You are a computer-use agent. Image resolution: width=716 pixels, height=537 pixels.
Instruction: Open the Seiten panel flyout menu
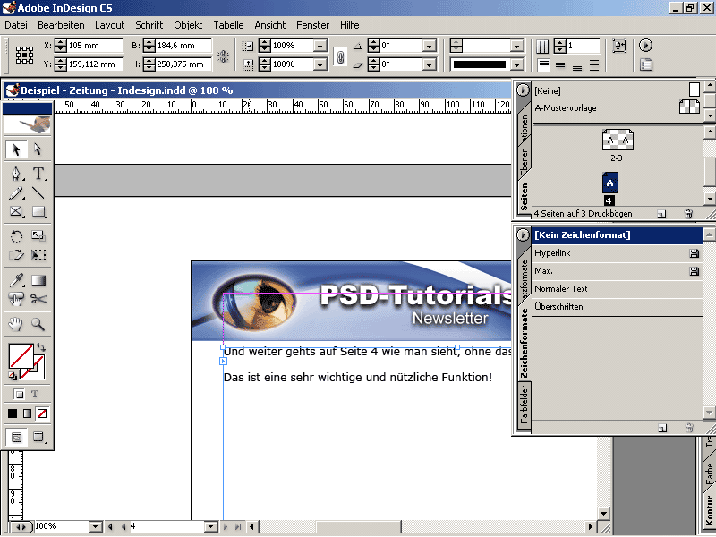(x=523, y=90)
